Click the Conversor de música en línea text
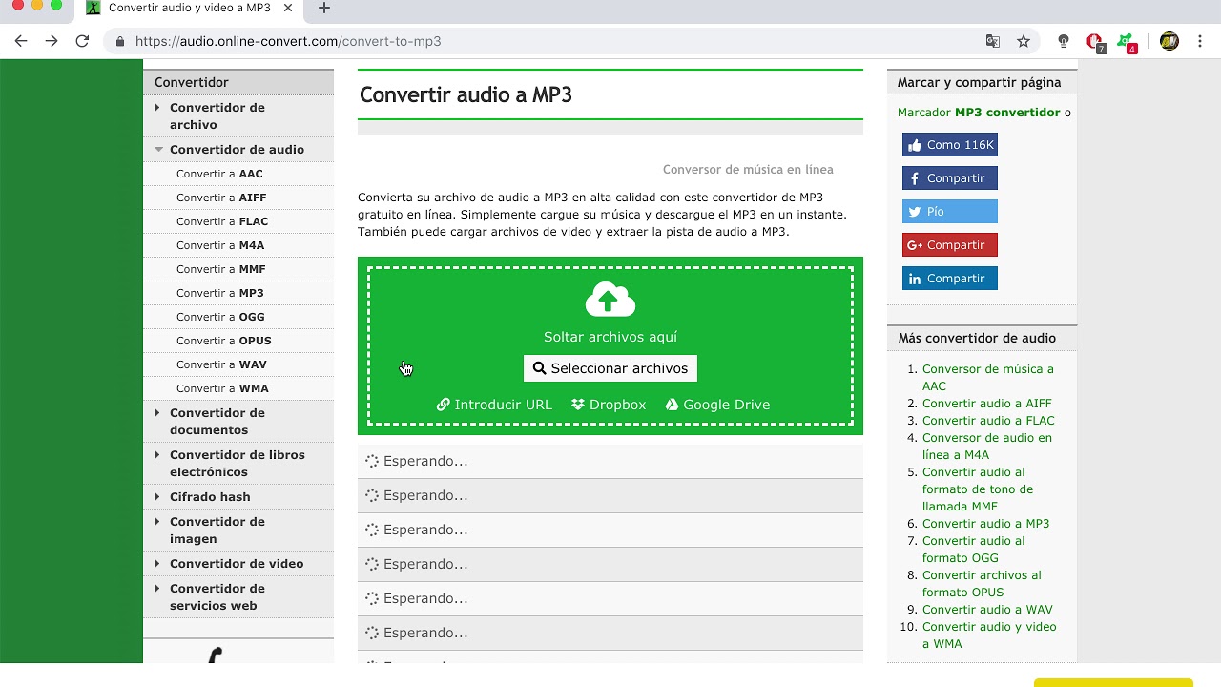The image size is (1221, 687). click(748, 170)
